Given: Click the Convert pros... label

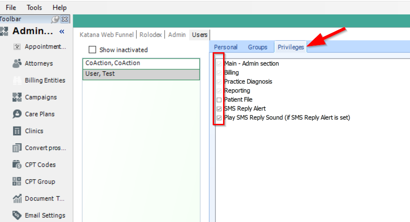Looking at the screenshot, I should (46, 148).
